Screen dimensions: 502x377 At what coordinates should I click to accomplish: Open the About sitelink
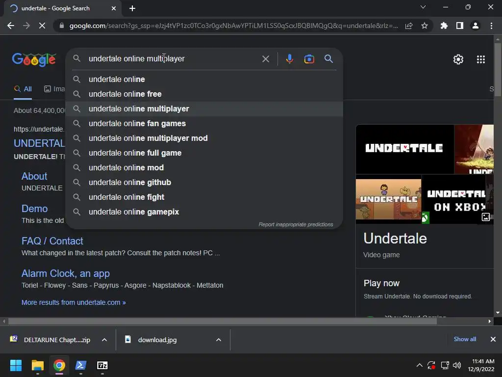pyautogui.click(x=34, y=176)
